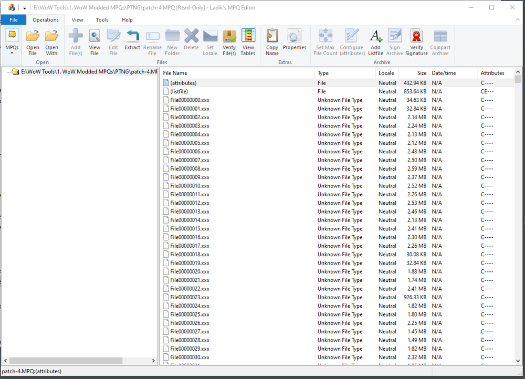
Task: Click the CE--- attributes cell
Action: coord(487,91)
